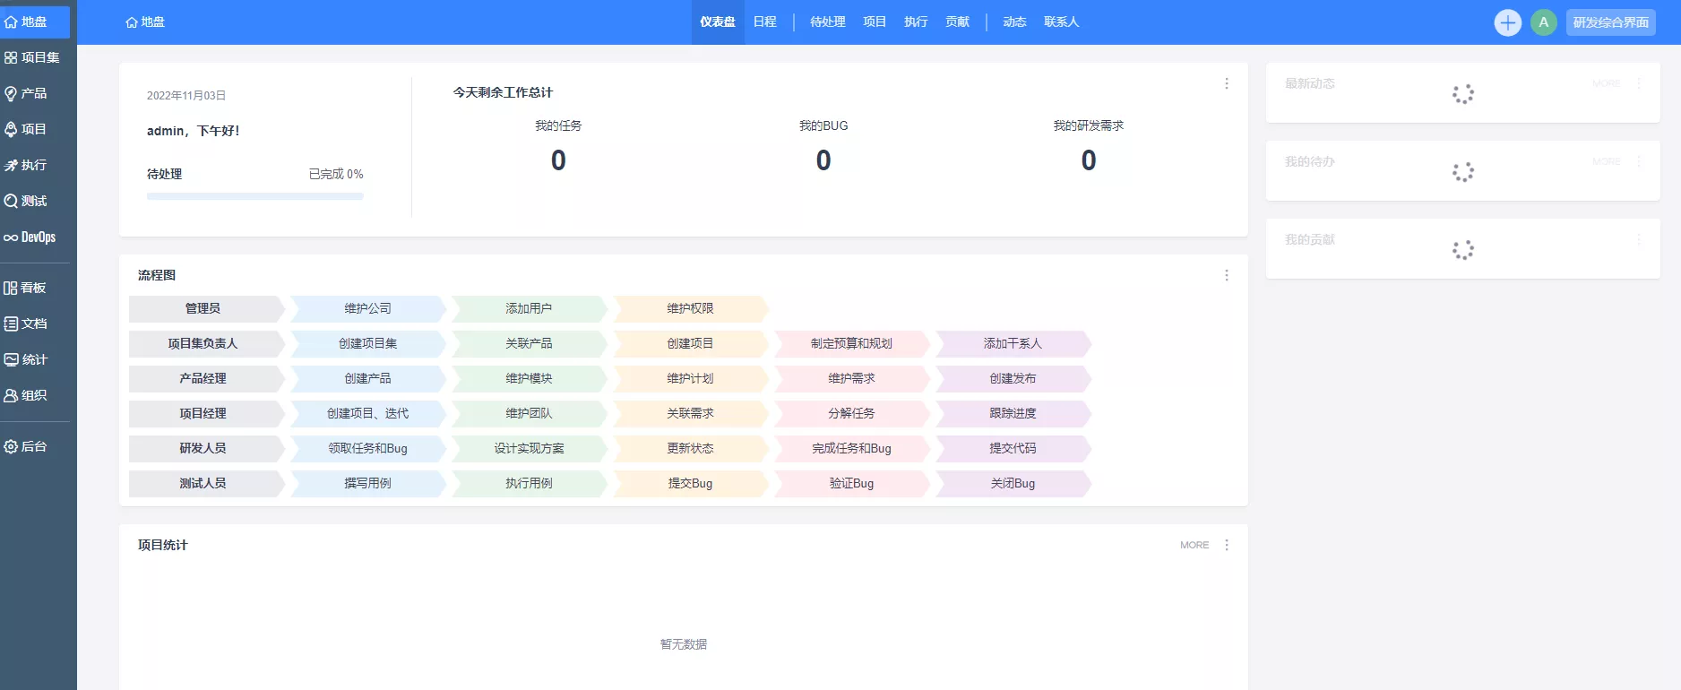Switch to the 动态 tab
1681x690 pixels.
pyautogui.click(x=1014, y=22)
